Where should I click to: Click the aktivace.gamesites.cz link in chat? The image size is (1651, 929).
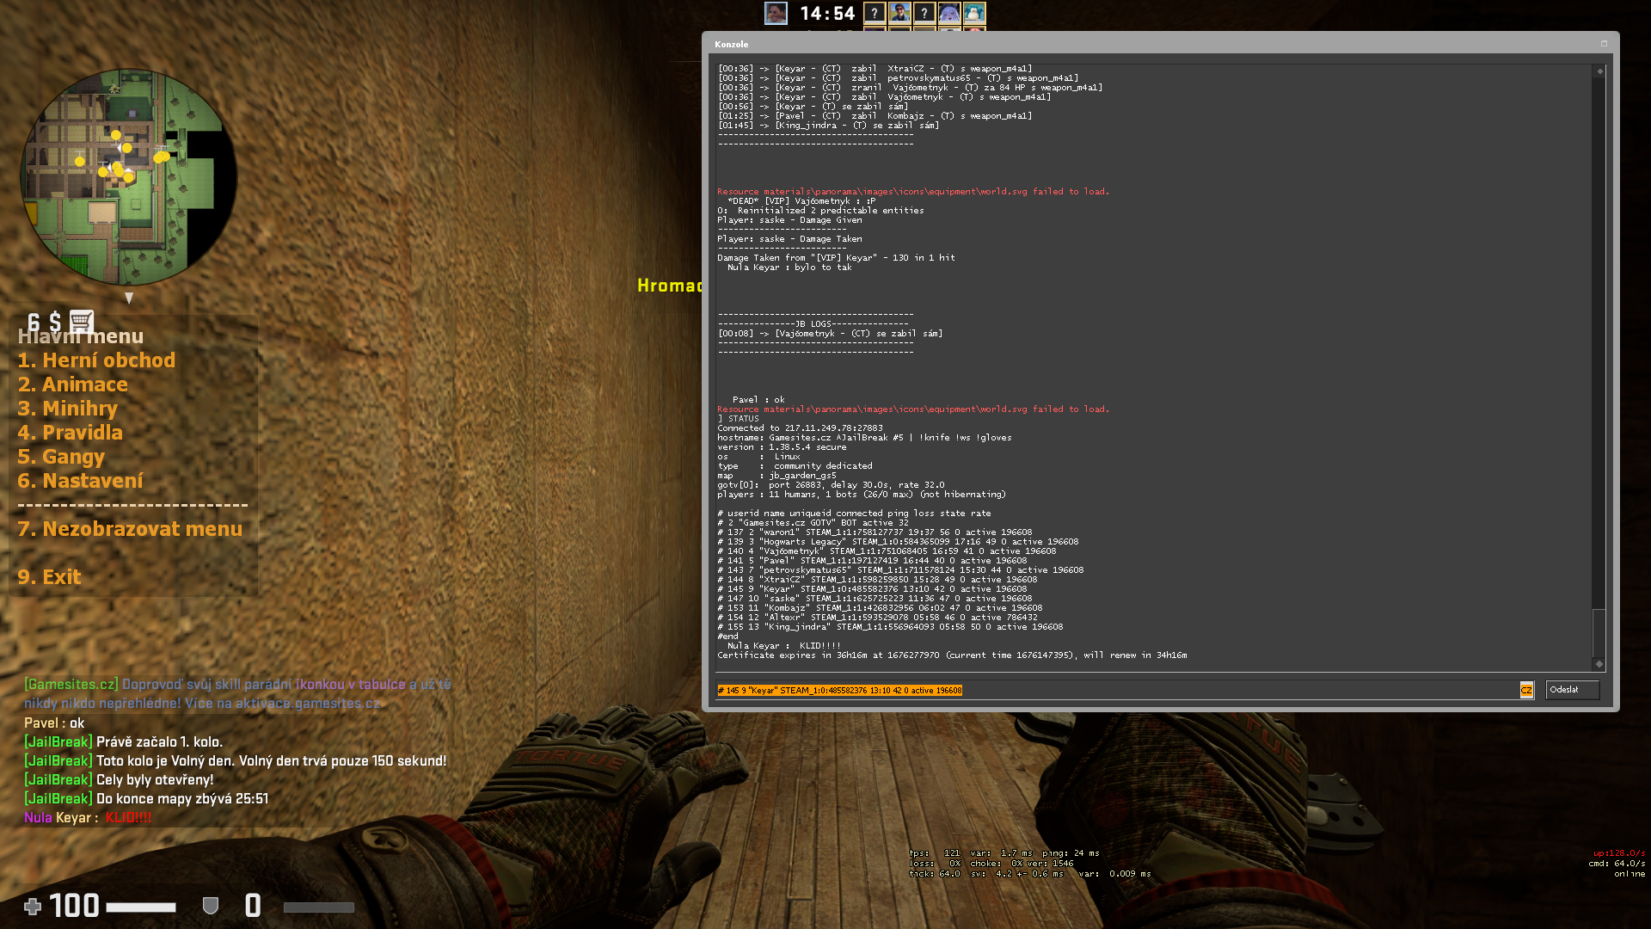click(307, 704)
